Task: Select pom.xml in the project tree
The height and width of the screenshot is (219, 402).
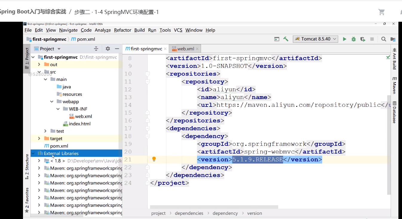Action: click(x=56, y=146)
